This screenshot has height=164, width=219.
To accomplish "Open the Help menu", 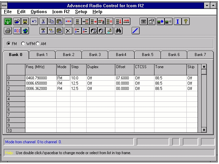I will [97, 12].
